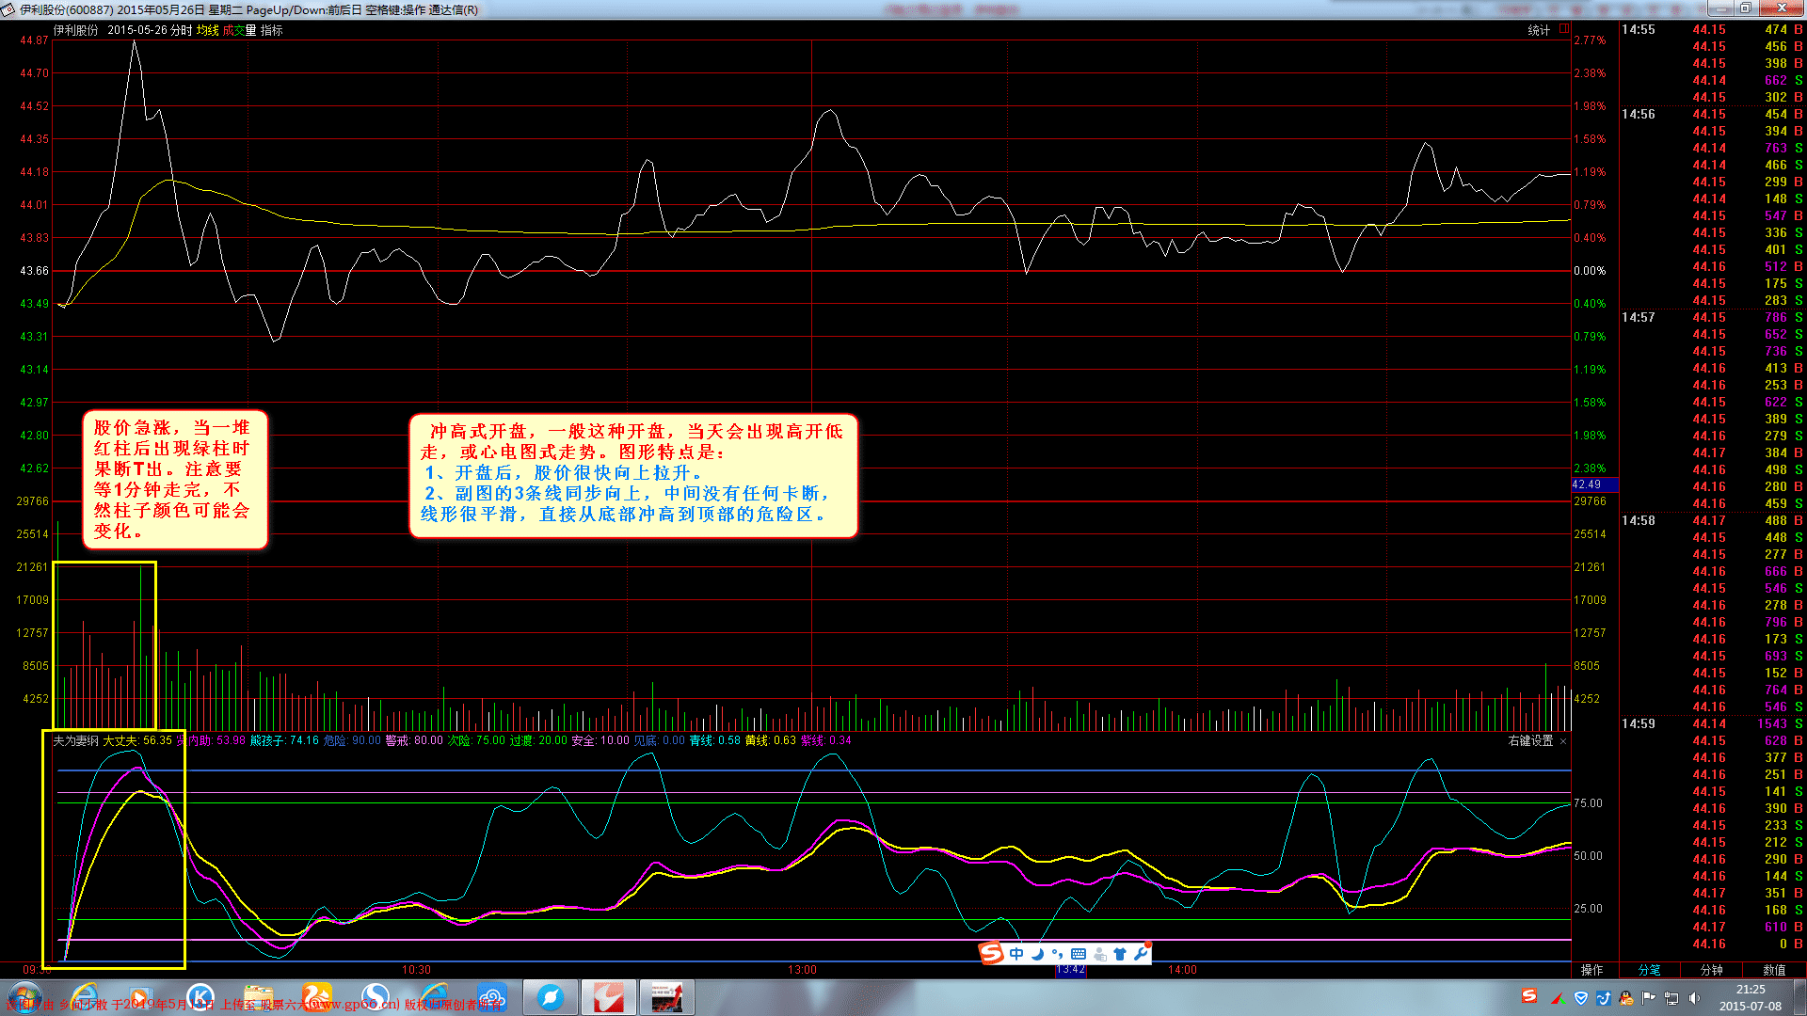Click the 青线: 0.58 indicator value

point(714,741)
